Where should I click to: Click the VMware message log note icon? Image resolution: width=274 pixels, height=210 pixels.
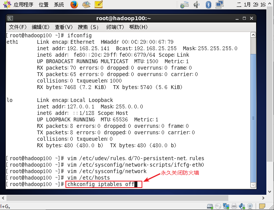coord(262,206)
